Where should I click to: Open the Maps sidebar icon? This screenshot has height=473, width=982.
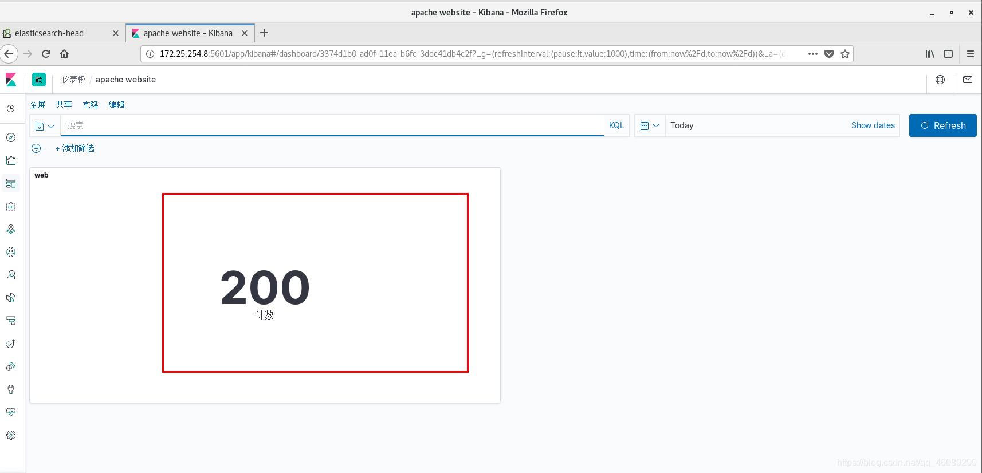[x=11, y=229]
